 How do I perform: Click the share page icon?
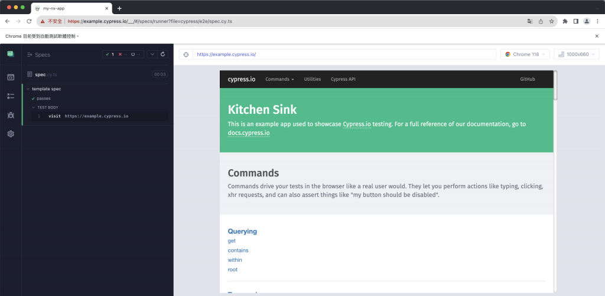tap(541, 21)
